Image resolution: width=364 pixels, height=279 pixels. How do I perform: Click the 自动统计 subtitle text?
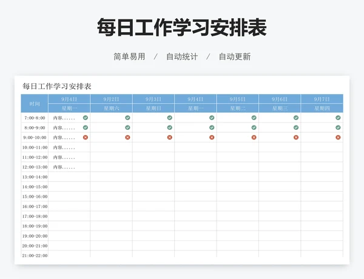pyautogui.click(x=182, y=56)
